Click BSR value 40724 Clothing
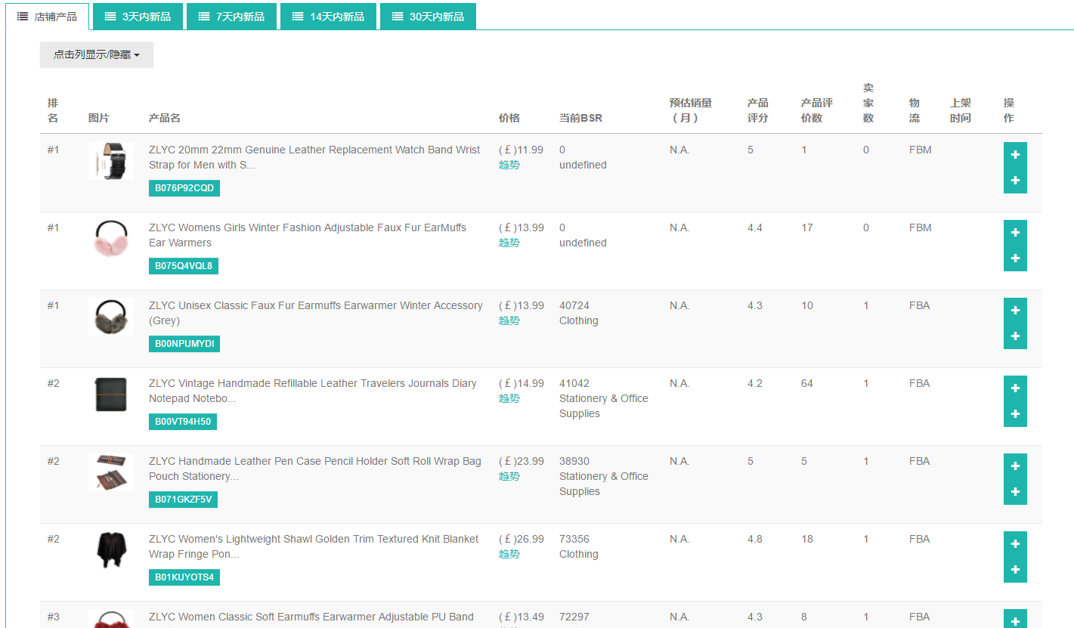 [579, 313]
